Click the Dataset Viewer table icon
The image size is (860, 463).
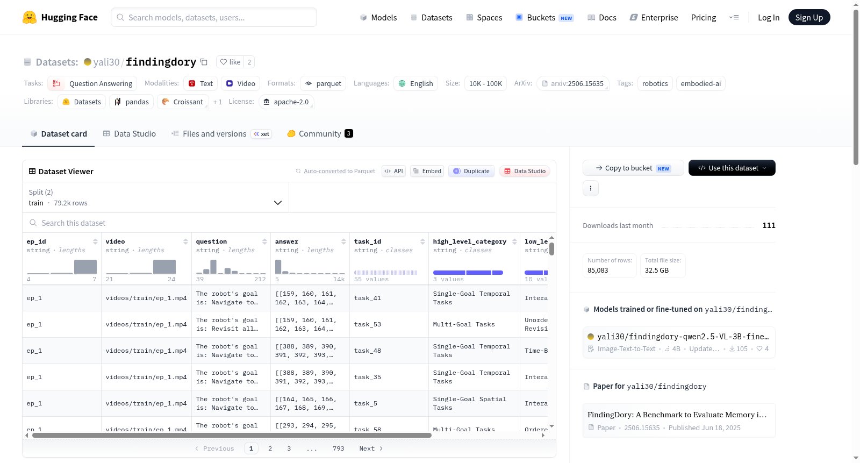click(x=32, y=171)
